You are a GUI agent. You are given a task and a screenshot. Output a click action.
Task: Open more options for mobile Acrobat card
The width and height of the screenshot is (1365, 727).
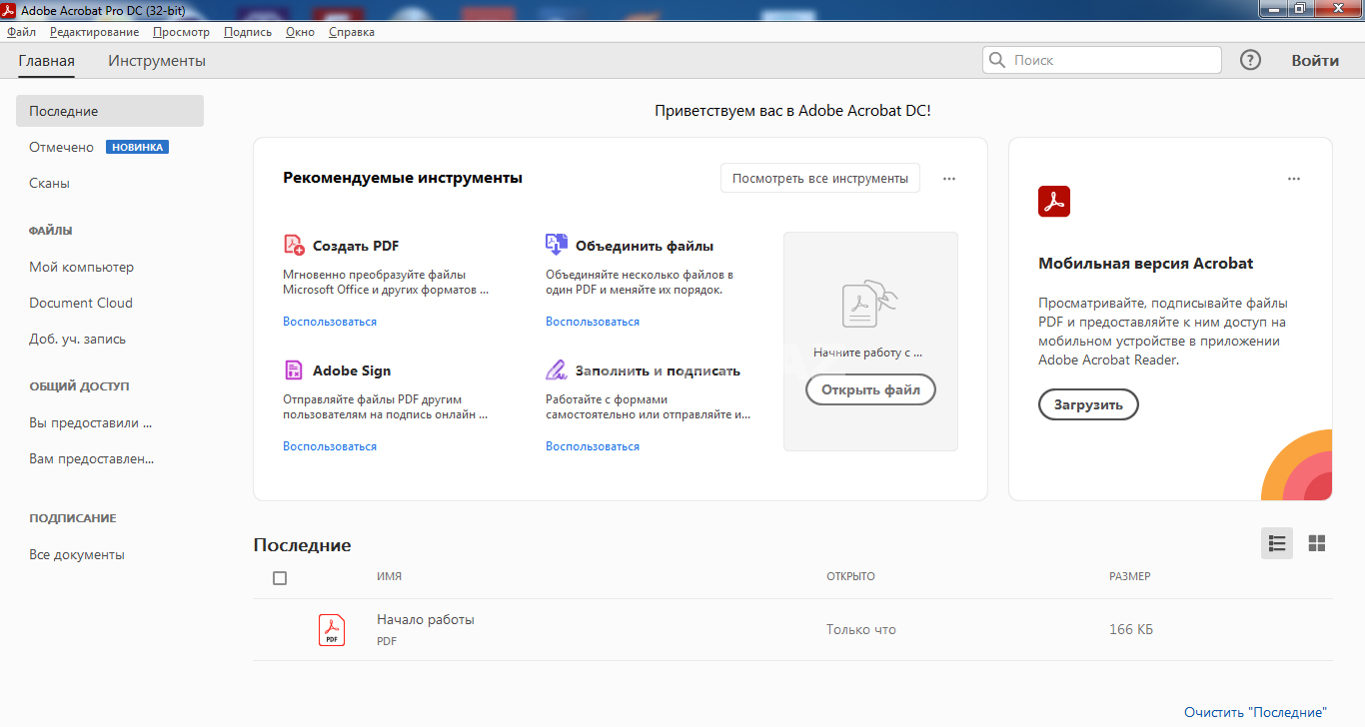coord(1294,179)
